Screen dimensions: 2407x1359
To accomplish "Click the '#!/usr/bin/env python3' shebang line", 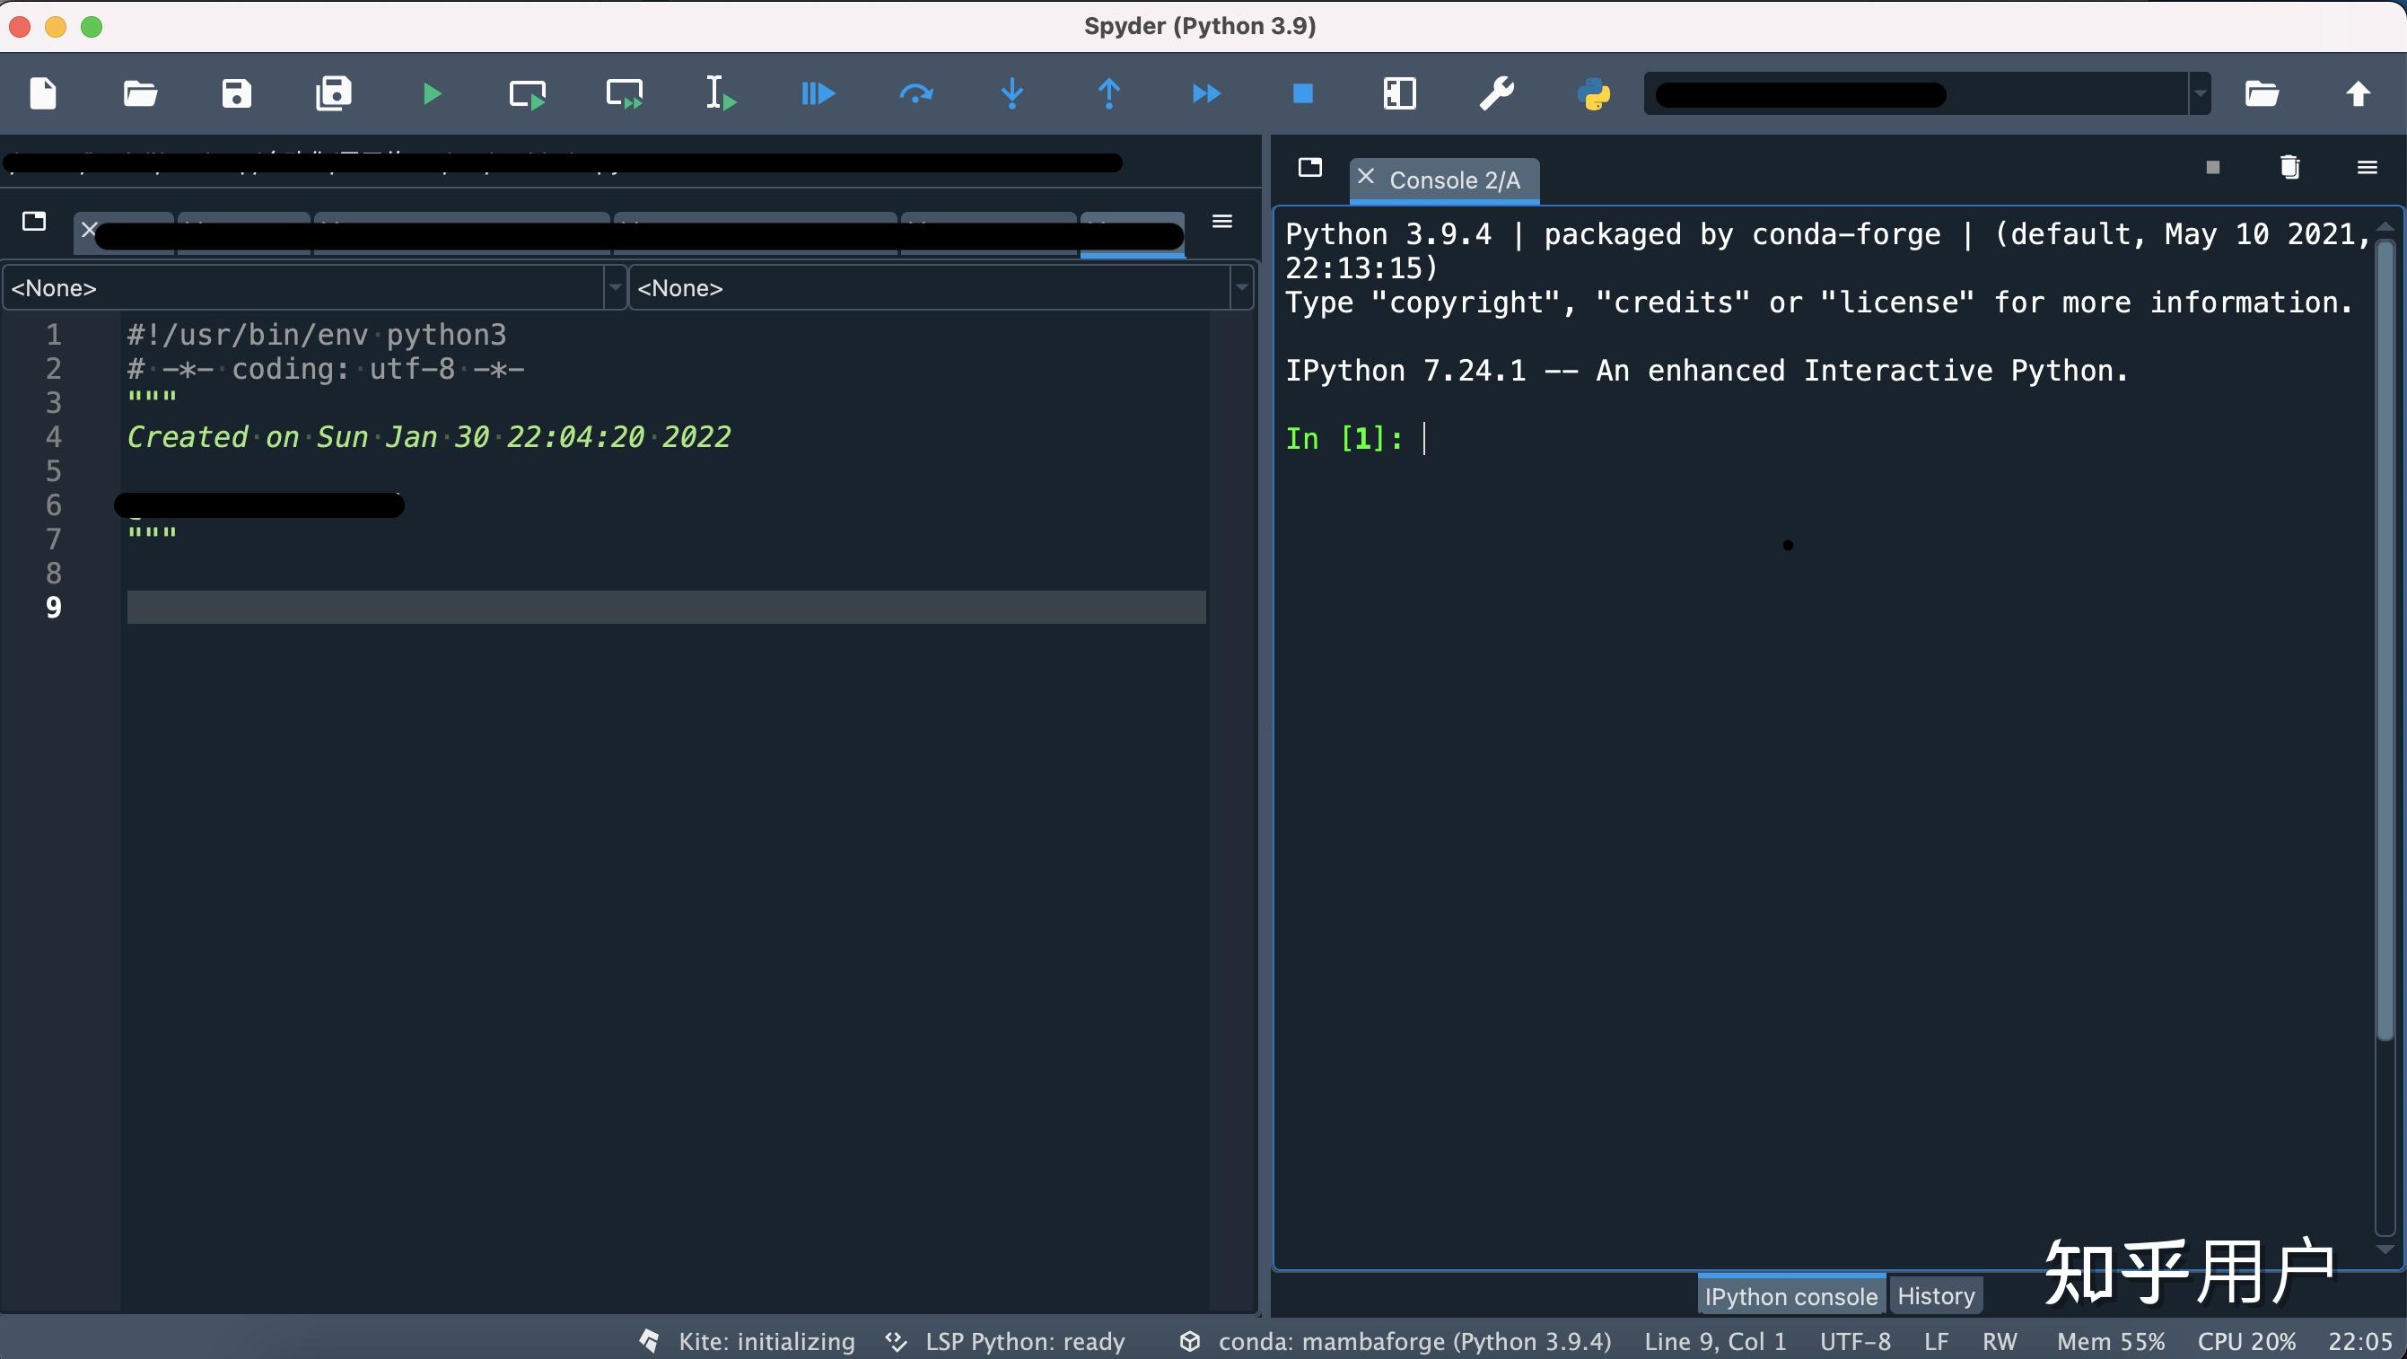I will pos(317,335).
